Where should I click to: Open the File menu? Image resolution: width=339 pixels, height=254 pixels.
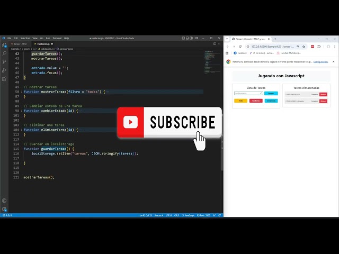pos(9,38)
